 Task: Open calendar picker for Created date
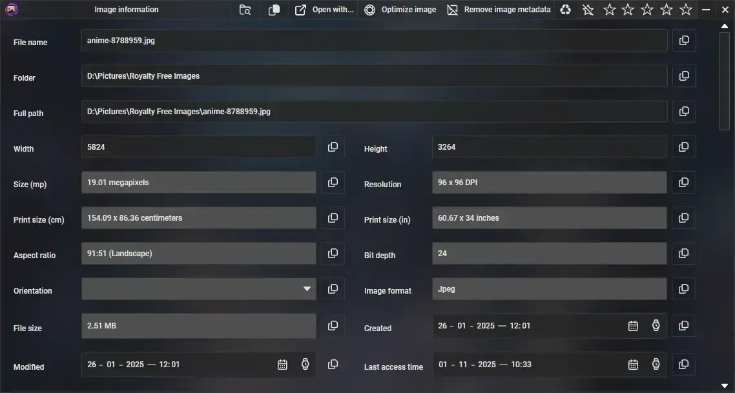(633, 326)
